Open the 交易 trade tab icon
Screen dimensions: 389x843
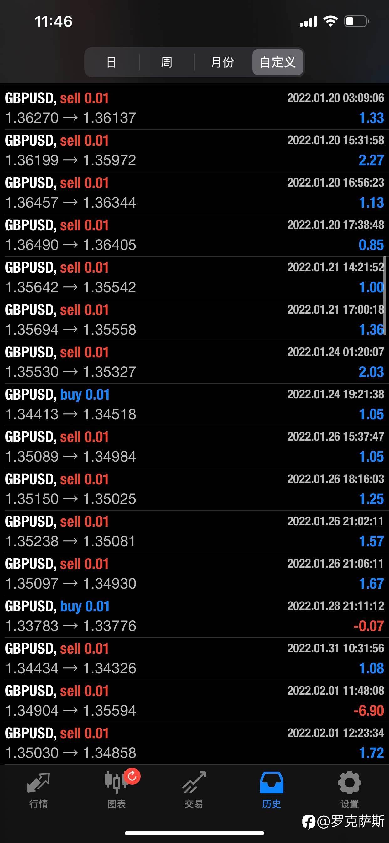(x=194, y=783)
